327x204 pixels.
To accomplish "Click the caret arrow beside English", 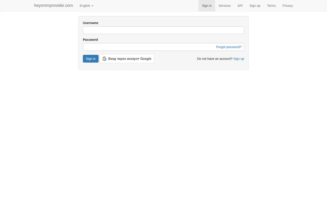I will 92,6.
